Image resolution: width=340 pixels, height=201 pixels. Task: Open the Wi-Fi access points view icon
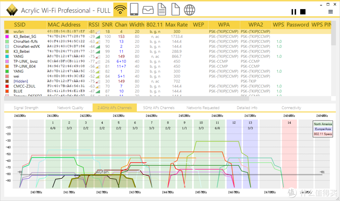pyautogui.click(x=120, y=9)
